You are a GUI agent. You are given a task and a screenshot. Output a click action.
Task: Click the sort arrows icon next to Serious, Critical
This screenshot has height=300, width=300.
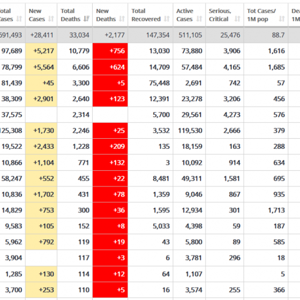[237, 19]
